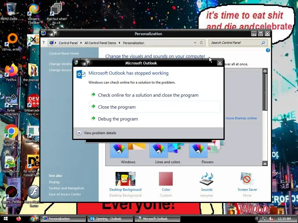298x223 pixels.
Task: Expand the Control Panel breadcrumb arrow
Action: (81, 43)
